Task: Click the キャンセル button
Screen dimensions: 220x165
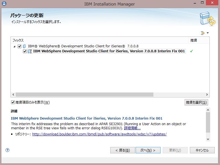Action: 202,150
